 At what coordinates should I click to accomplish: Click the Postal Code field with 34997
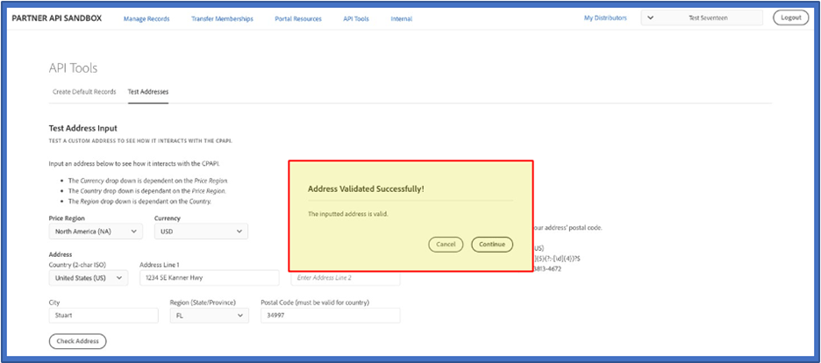[x=330, y=316]
